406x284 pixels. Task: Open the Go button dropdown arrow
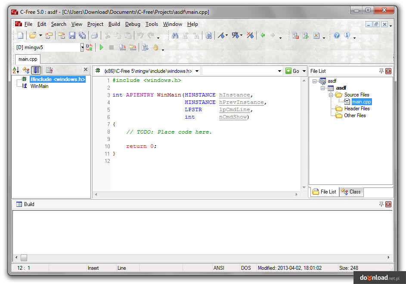tap(304, 71)
